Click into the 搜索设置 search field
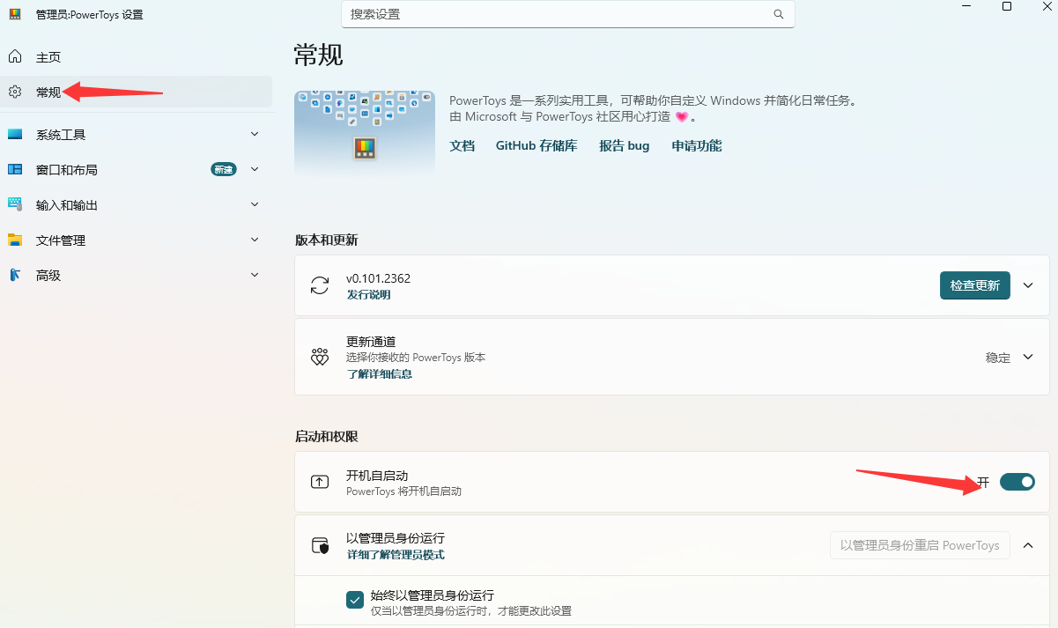This screenshot has height=628, width=1058. click(x=568, y=14)
